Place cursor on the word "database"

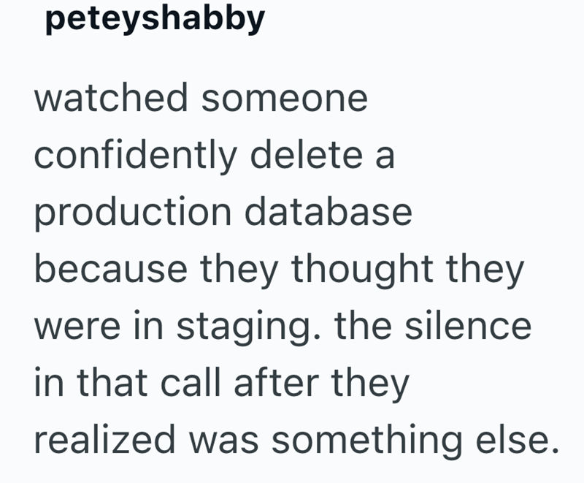[x=328, y=213]
